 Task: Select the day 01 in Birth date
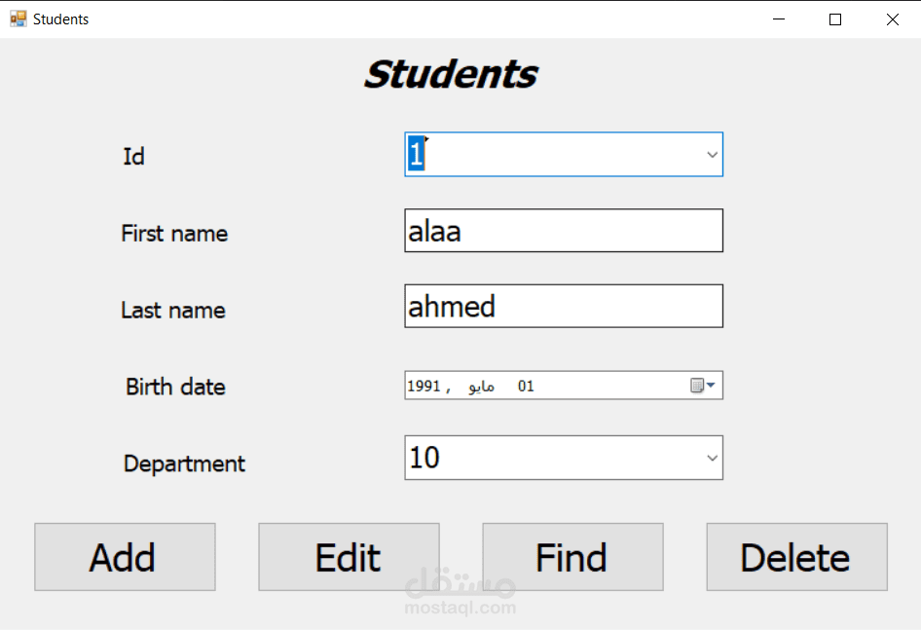(526, 387)
